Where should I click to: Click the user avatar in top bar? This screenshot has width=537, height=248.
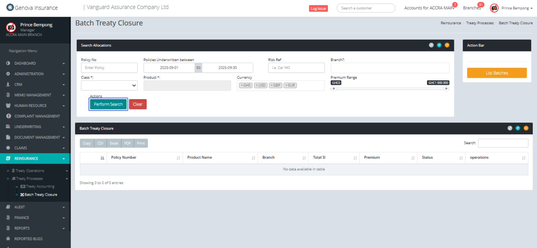pos(494,8)
